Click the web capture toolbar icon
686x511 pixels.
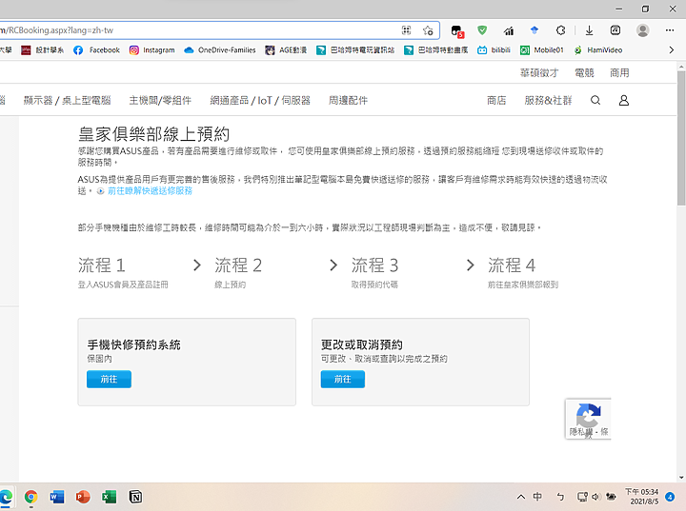click(615, 30)
